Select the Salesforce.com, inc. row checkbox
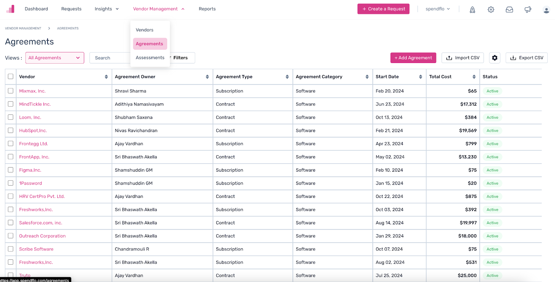This screenshot has width=555, height=282. [11, 222]
